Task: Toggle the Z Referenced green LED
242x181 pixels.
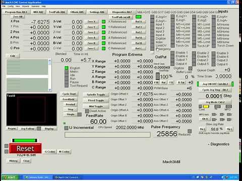Action: 103,32
